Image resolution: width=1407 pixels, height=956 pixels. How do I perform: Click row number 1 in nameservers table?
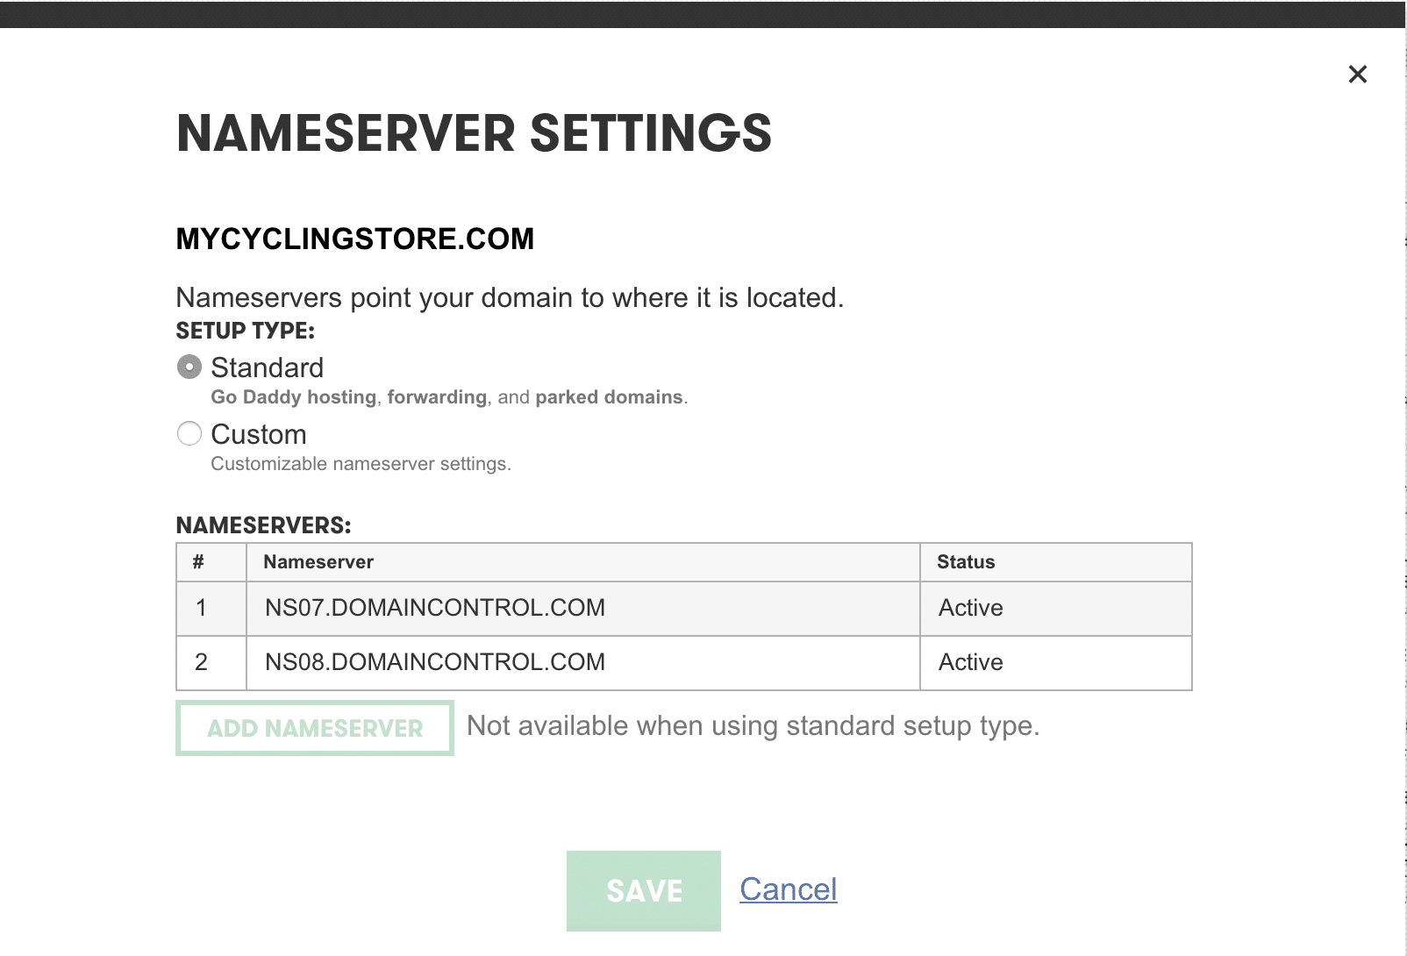click(202, 608)
